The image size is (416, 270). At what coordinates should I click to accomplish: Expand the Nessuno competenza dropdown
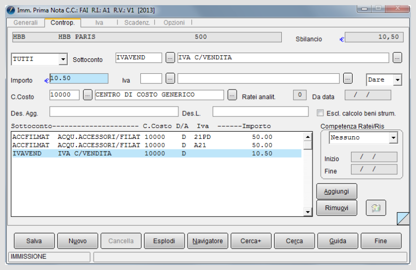point(393,137)
